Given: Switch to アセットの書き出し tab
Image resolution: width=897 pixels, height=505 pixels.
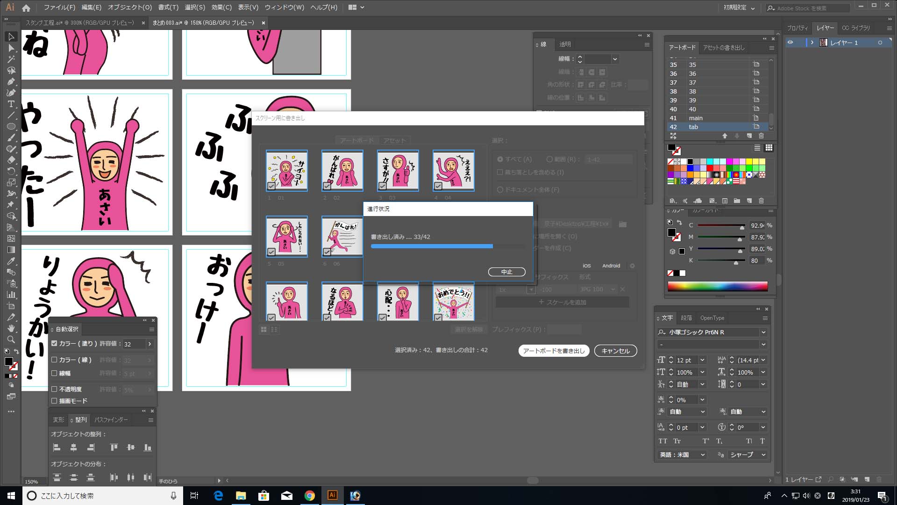Looking at the screenshot, I should click(724, 48).
